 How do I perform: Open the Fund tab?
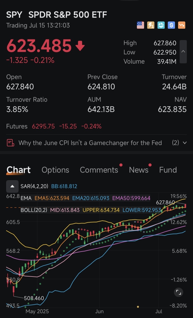168,170
